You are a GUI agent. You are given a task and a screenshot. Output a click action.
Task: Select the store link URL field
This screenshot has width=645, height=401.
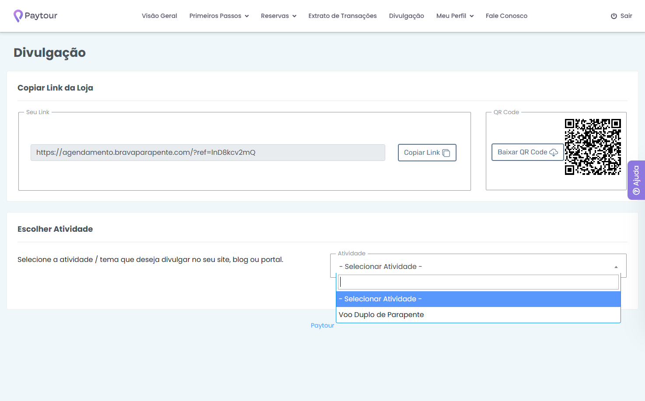(x=208, y=153)
